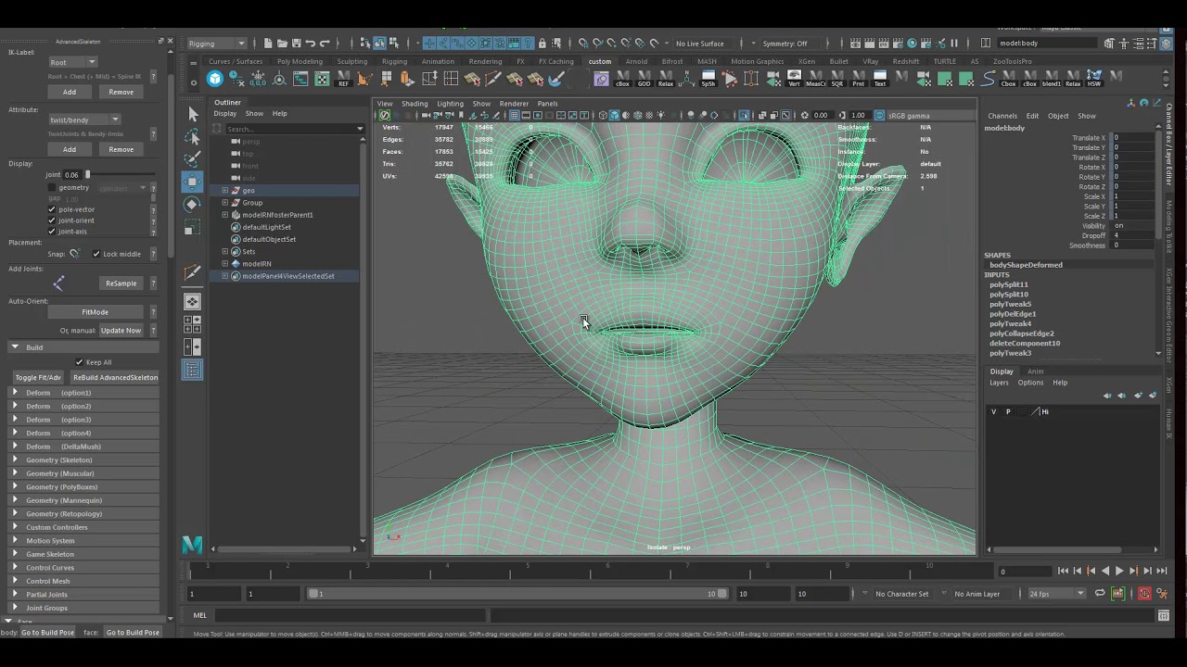
Task: Toggle the P column of the Hi display layer
Action: [1008, 411]
